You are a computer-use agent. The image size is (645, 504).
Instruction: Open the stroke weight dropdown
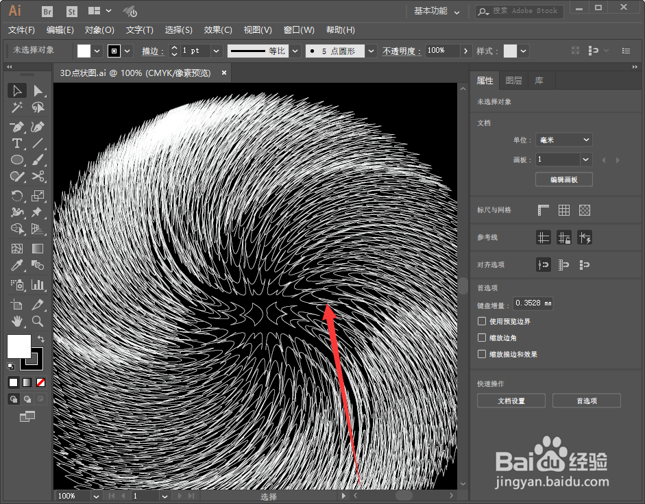click(x=217, y=51)
